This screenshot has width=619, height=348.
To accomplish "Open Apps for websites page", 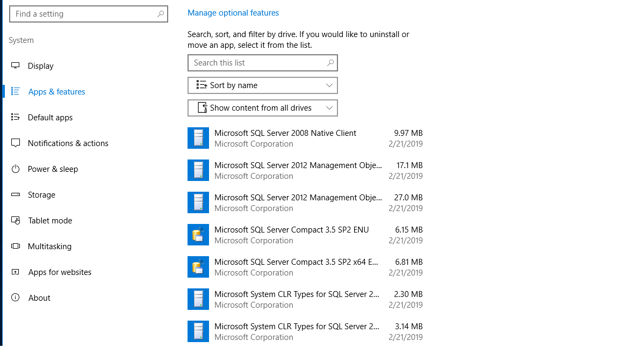I will point(60,272).
